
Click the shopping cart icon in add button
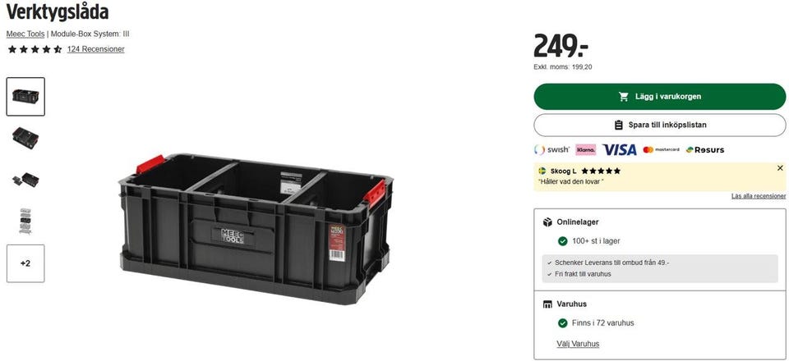click(624, 96)
